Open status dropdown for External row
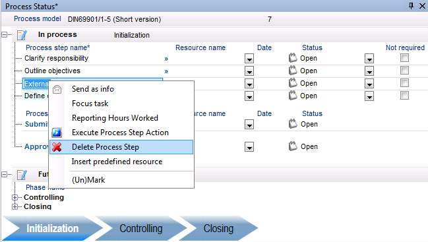428x242 pixels. (369, 84)
